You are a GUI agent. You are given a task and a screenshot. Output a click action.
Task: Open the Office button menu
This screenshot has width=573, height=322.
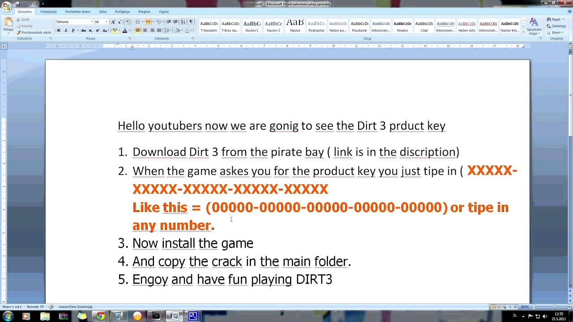click(x=6, y=6)
